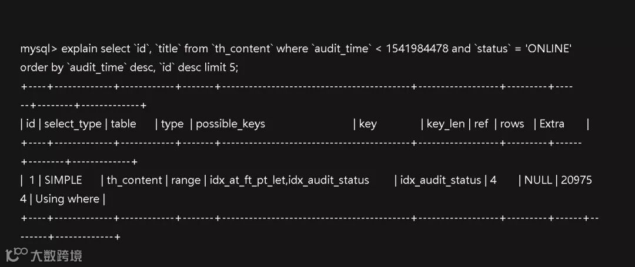
Task: Click the watermark logo icon
Action: pos(17,255)
